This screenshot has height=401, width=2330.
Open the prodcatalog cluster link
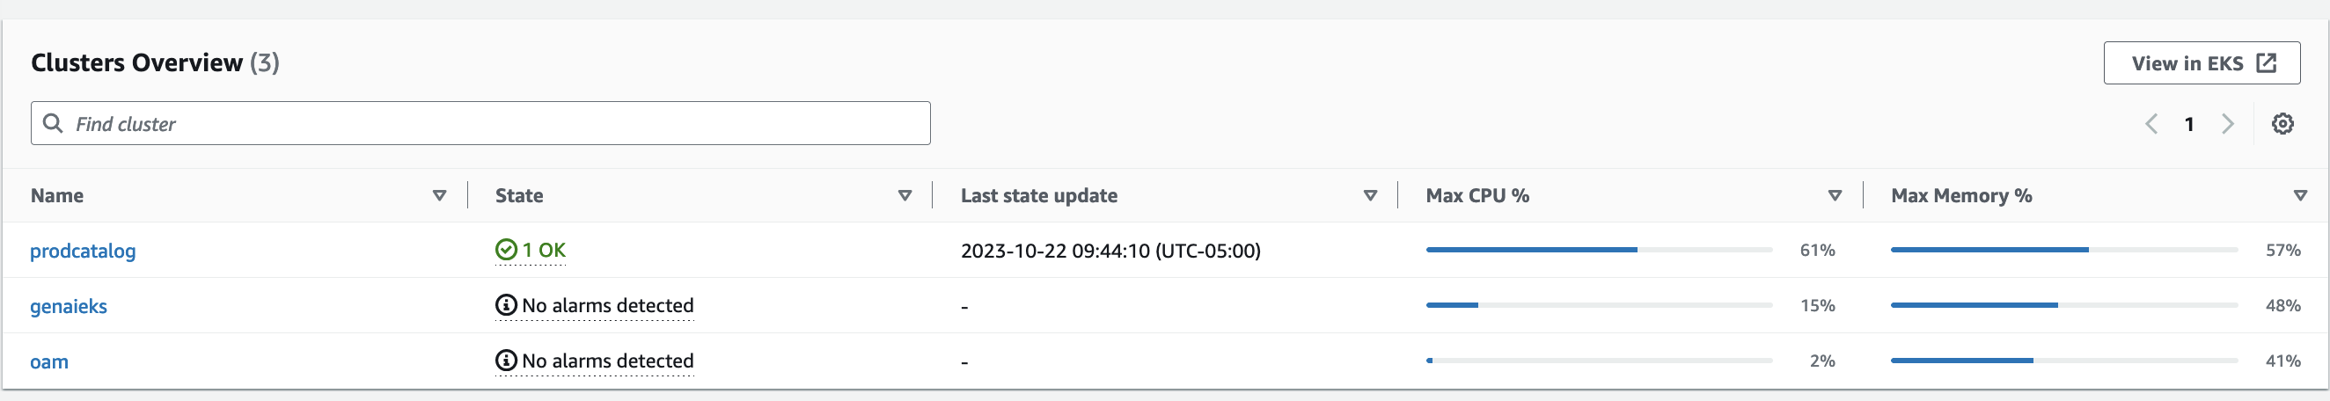83,250
